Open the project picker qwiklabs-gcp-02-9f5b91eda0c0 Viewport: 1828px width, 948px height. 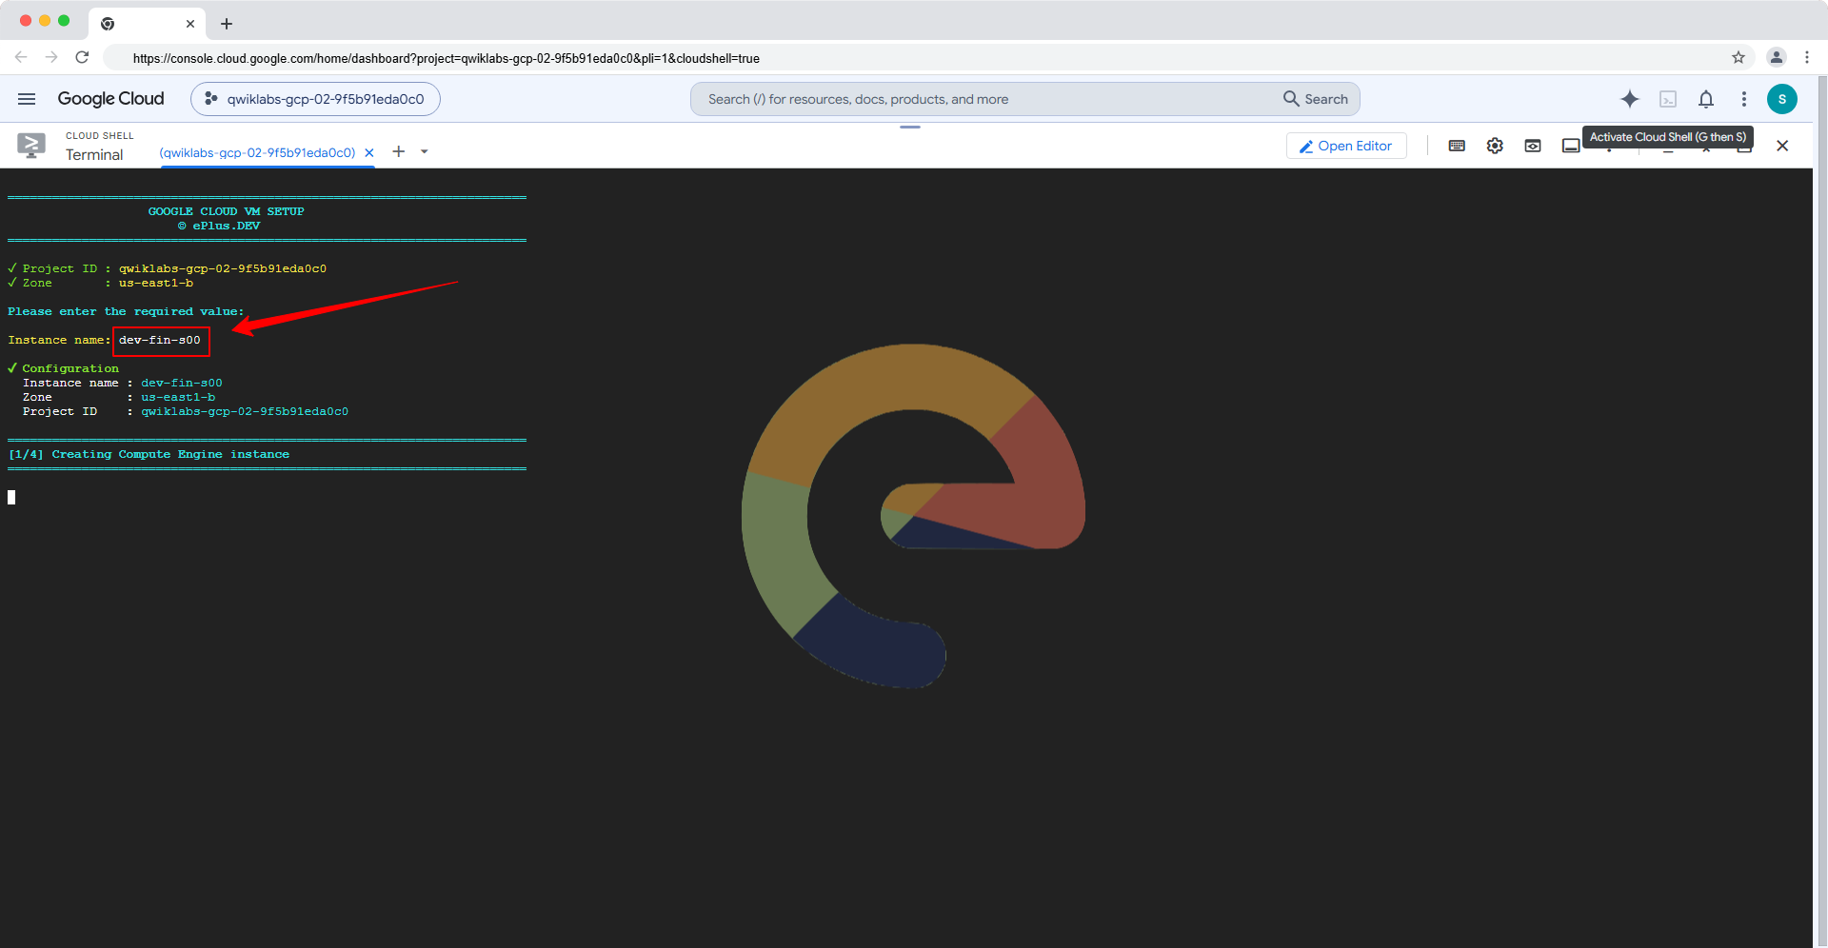coord(315,99)
